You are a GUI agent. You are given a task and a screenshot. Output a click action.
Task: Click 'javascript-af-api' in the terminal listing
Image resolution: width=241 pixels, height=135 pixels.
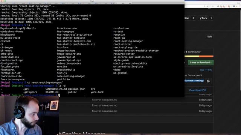[69, 60]
